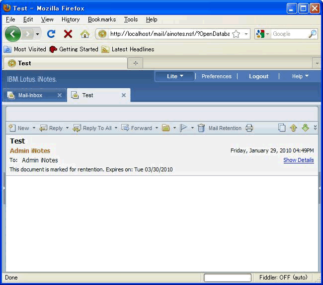Select the Firefox browser tab titled Test
This screenshot has height=285, width=323.
pos(65,63)
